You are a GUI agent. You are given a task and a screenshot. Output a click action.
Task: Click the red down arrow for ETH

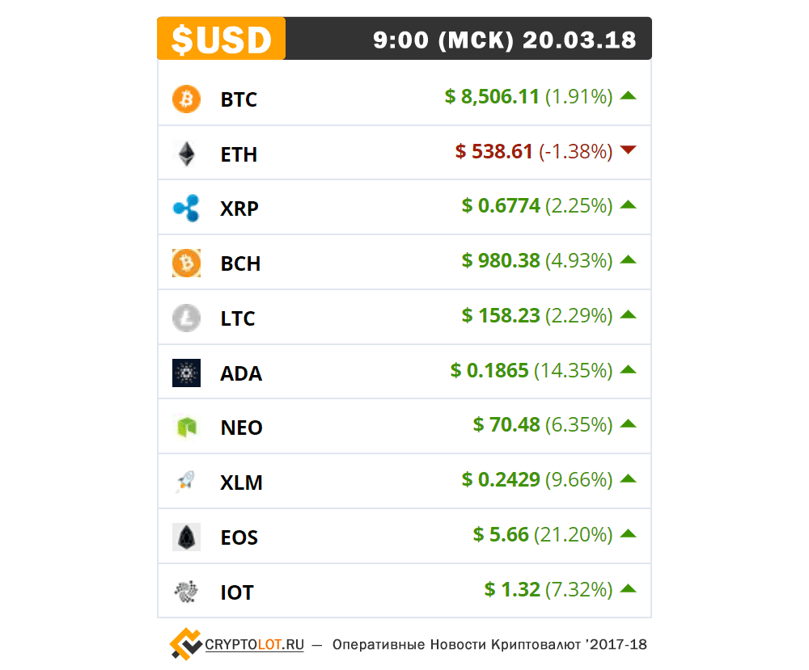pos(628,150)
